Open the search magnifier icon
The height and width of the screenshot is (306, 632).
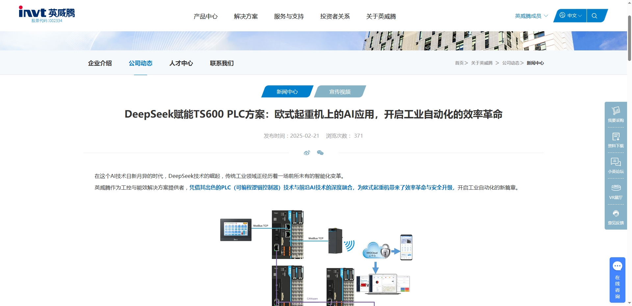tap(594, 16)
